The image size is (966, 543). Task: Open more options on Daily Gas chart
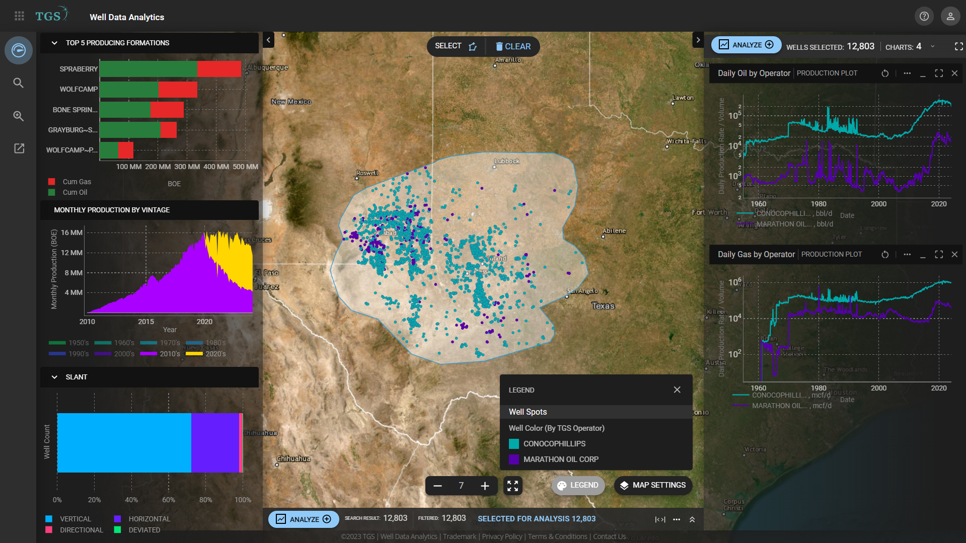click(907, 255)
